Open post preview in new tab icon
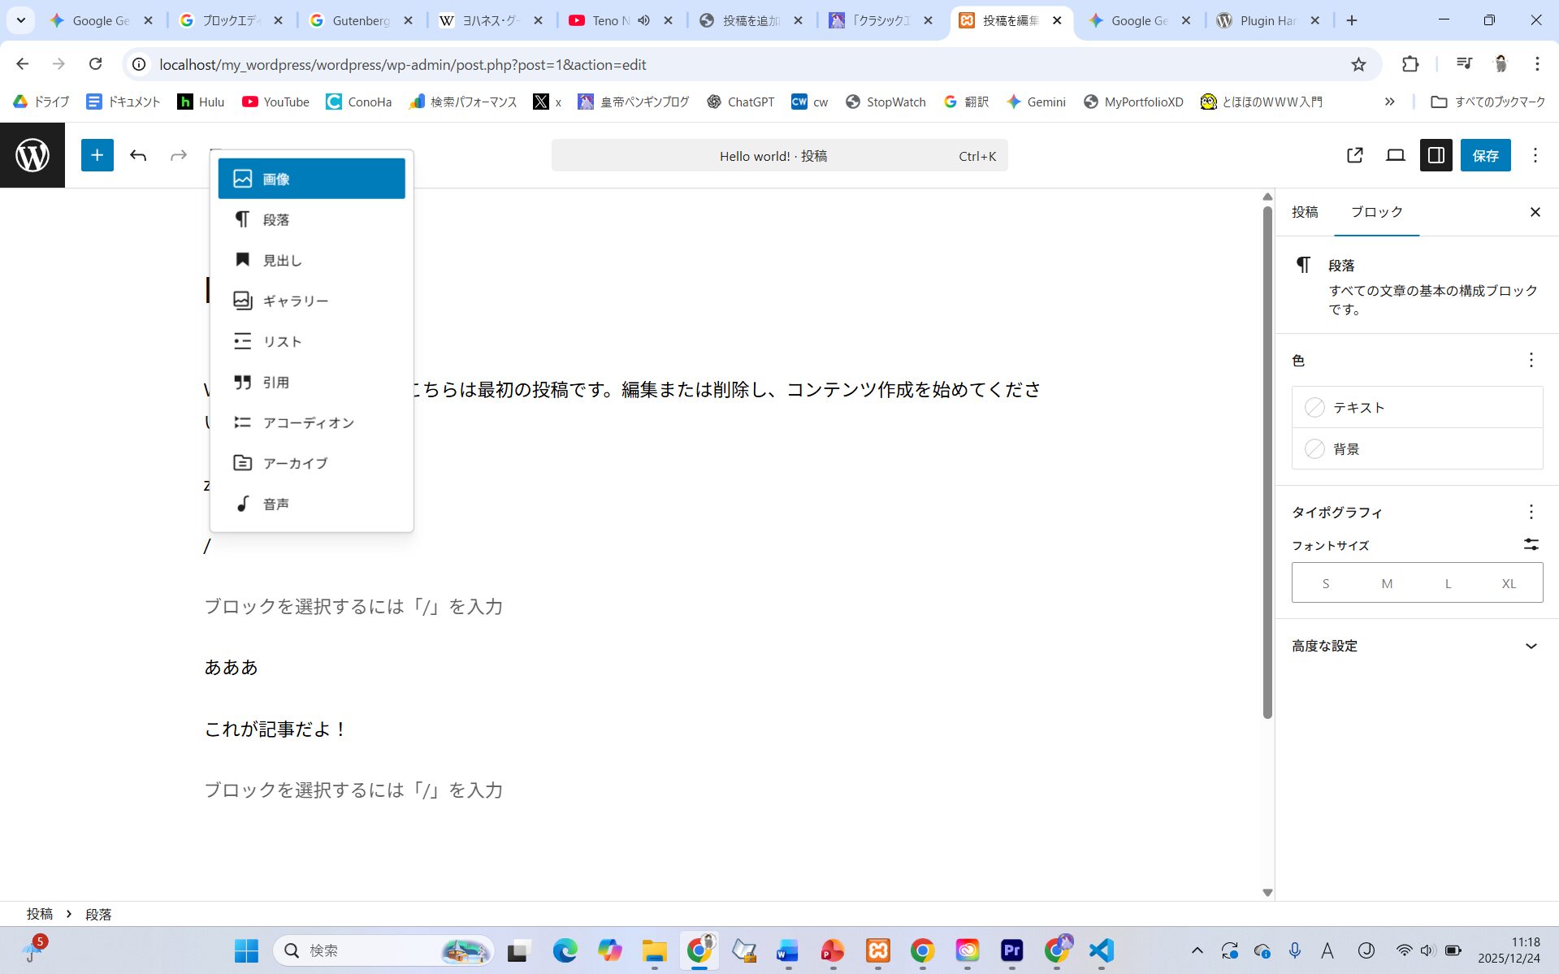The image size is (1559, 974). pos(1354,155)
